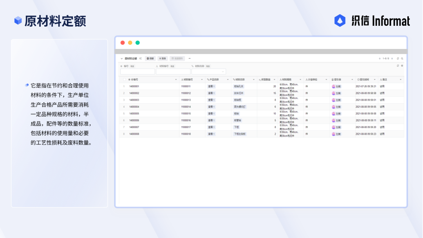Click the refresh icon in the top toolbar

tap(398, 58)
